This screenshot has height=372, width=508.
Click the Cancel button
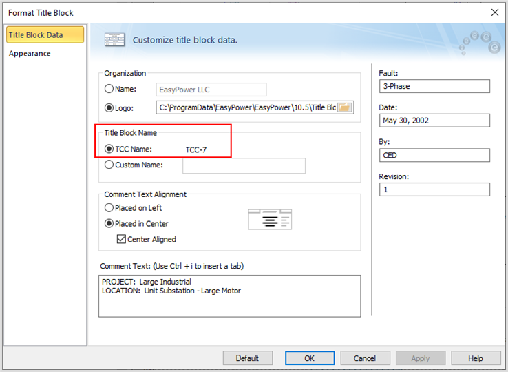pos(365,358)
